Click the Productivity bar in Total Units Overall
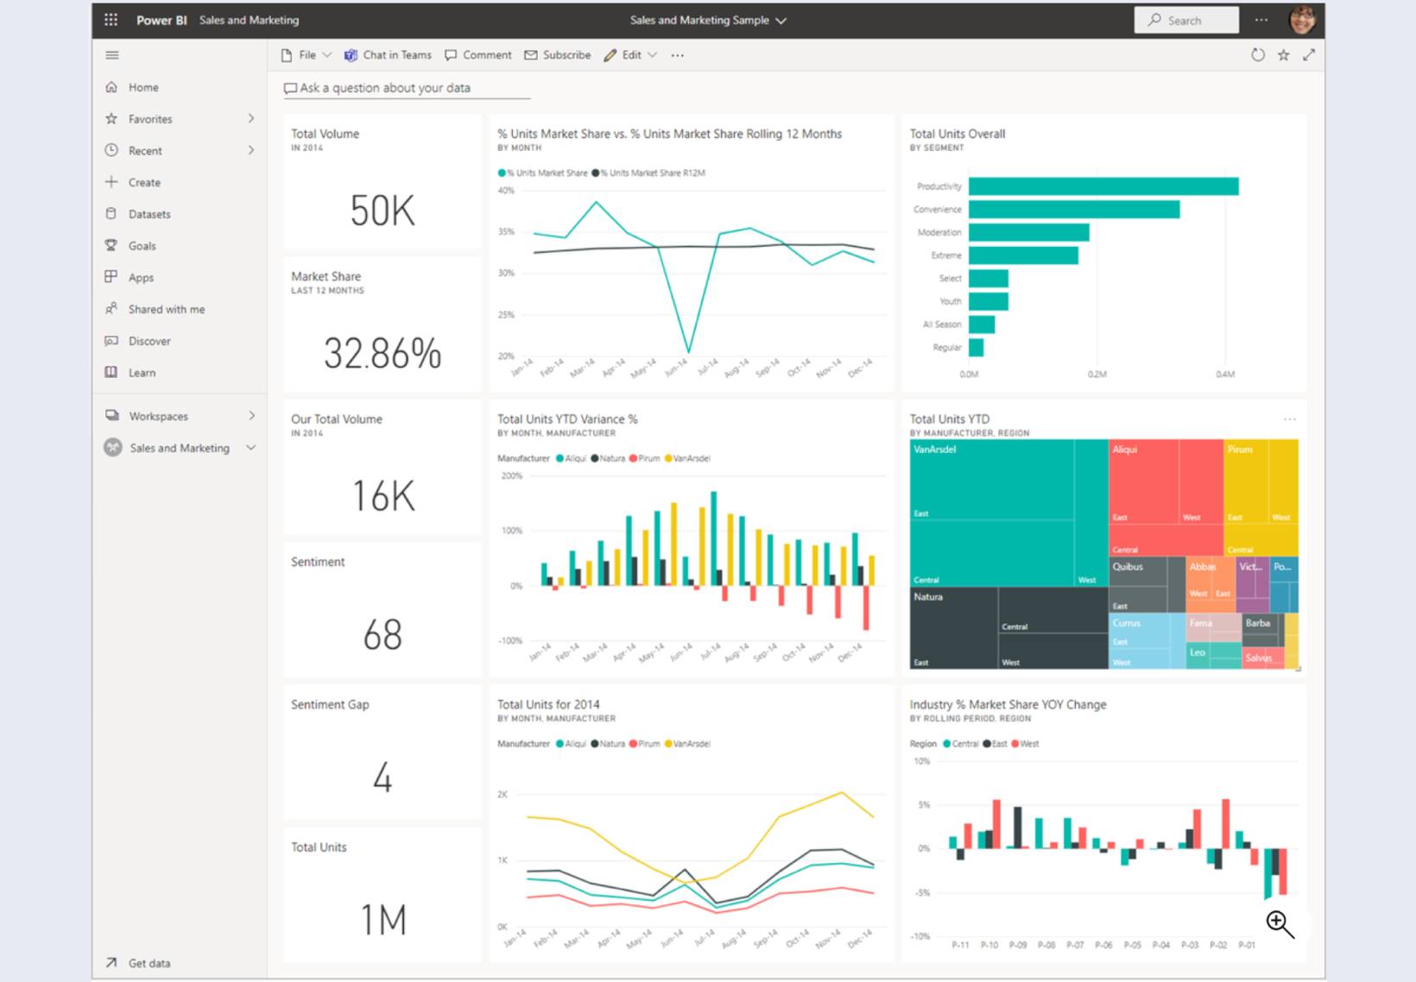The height and width of the screenshot is (982, 1416). (1103, 186)
